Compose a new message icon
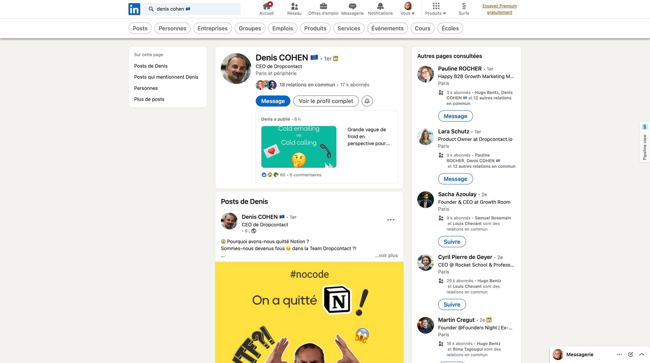The height and width of the screenshot is (363, 650). [x=630, y=355]
